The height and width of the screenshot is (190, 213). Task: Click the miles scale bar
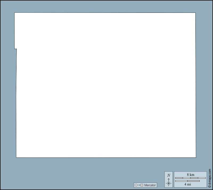187,181
